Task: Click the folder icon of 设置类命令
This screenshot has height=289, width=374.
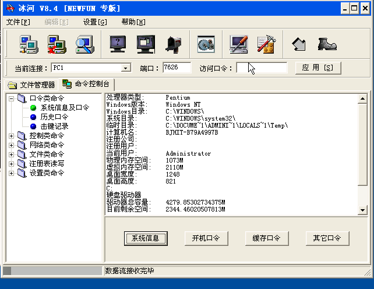Action: point(22,173)
